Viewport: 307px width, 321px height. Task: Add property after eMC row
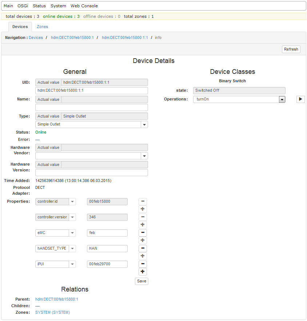143,240
